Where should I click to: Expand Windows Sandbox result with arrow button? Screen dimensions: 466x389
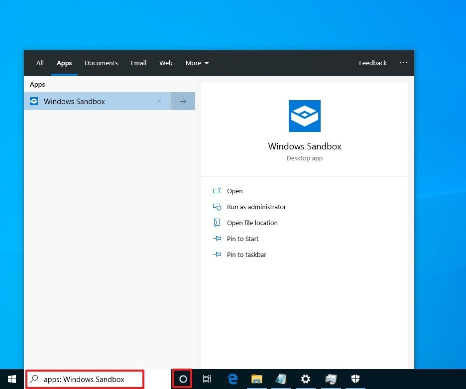(x=183, y=102)
